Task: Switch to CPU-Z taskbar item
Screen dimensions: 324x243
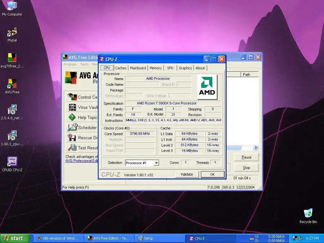Action: click(211, 238)
